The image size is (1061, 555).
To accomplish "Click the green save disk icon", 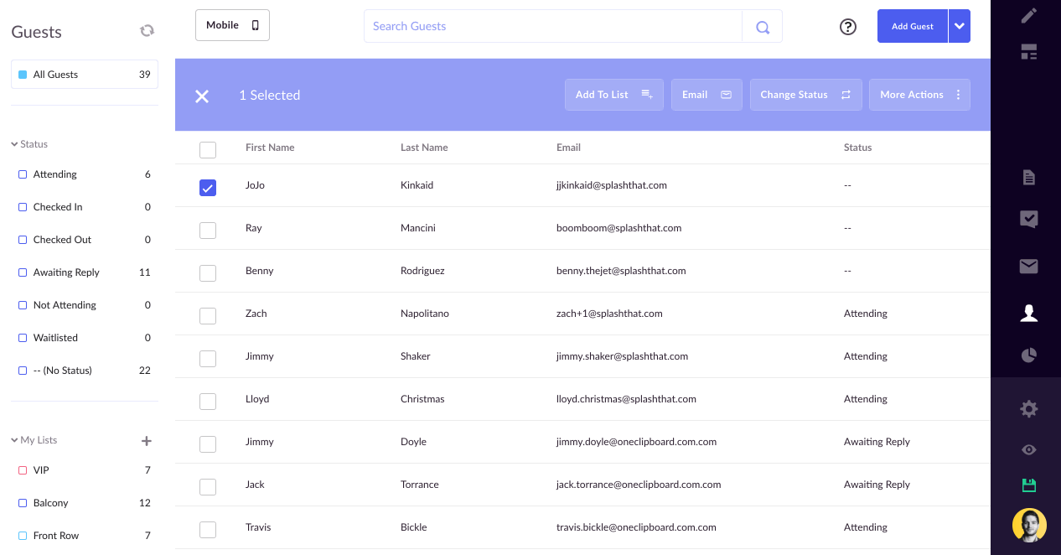I will (1029, 485).
